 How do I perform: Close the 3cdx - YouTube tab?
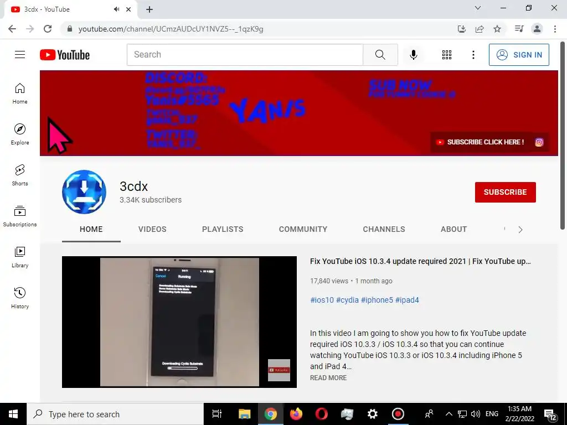[128, 9]
